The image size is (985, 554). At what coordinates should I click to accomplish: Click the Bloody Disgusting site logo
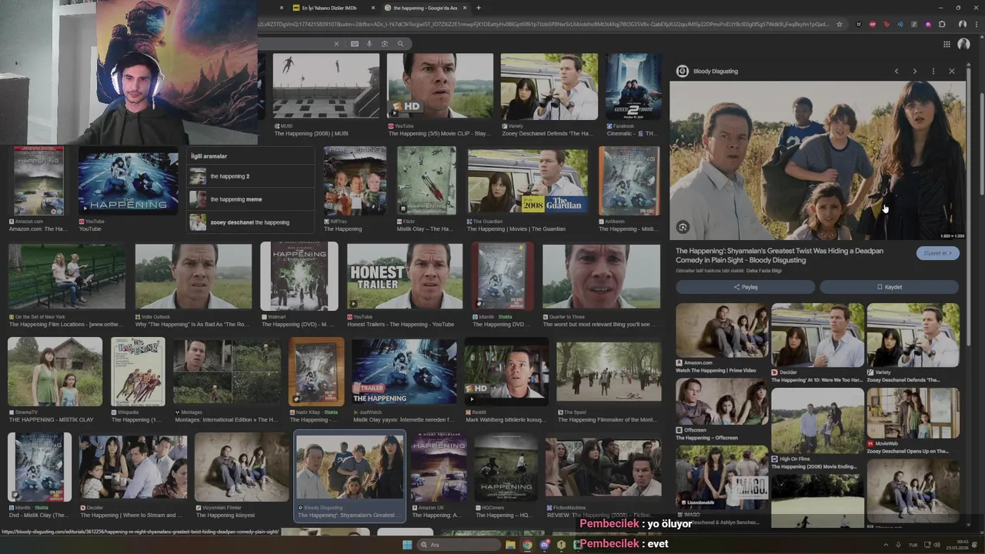(682, 71)
